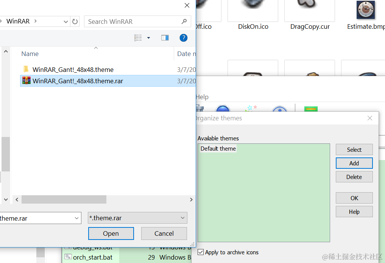Select the WinRAR_Gant!_48x48.theme.rar archive icon

[x=26, y=81]
